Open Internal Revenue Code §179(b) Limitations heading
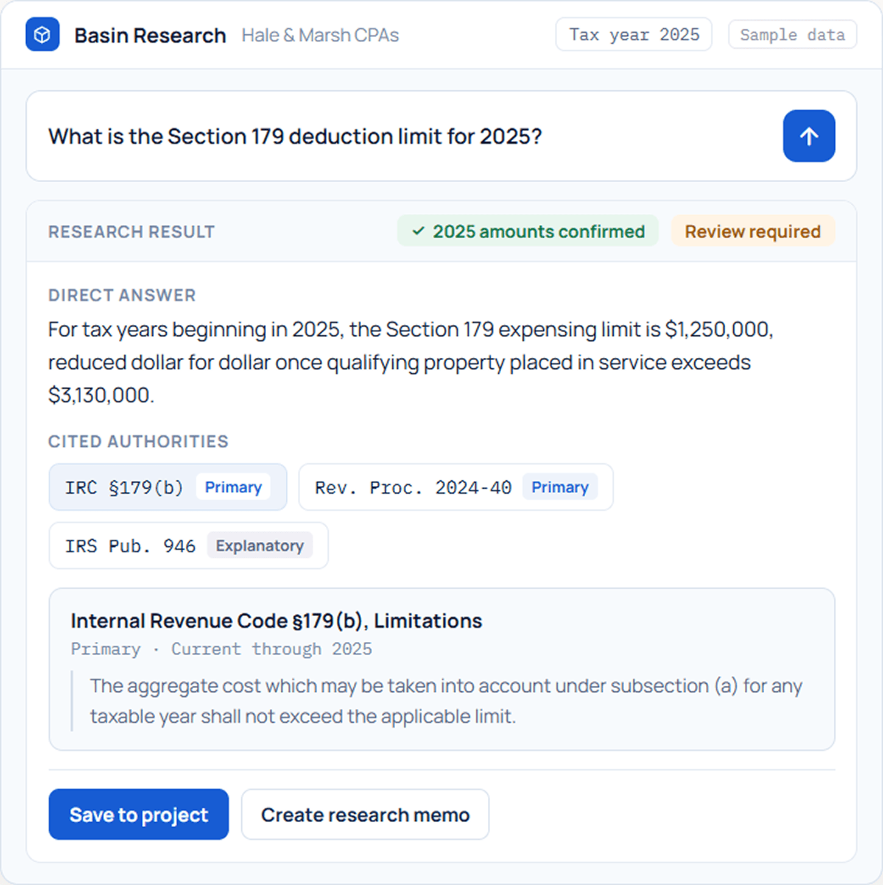 [x=276, y=620]
